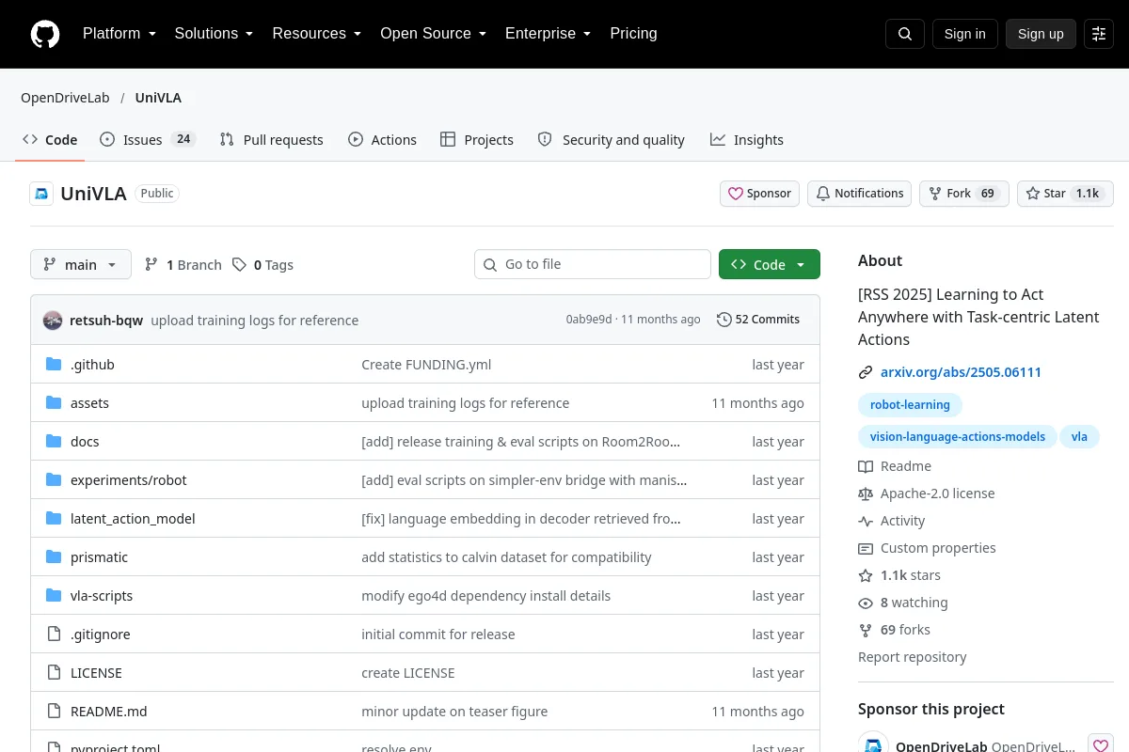Star the UniVLA repository
The height and width of the screenshot is (752, 1129).
tap(1065, 194)
